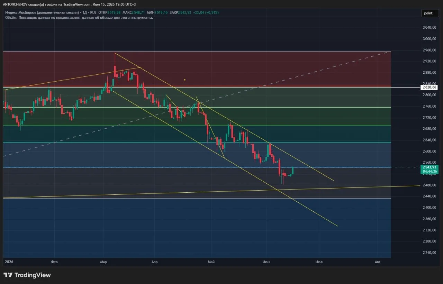The height and width of the screenshot is (284, 443).
Task: Click the small yellow dot marker on chart
Action: (185, 80)
